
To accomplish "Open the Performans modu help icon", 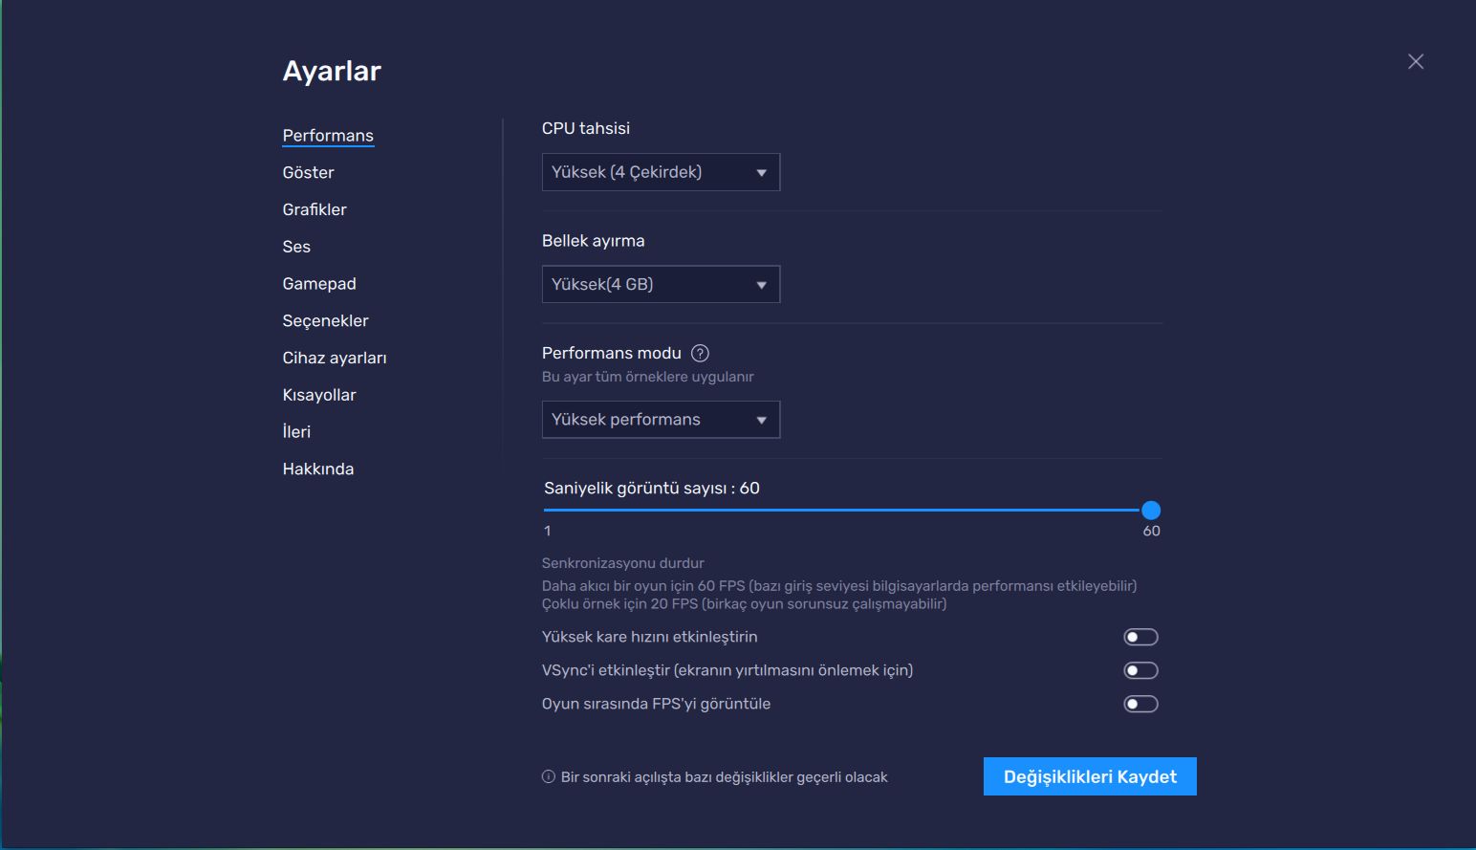I will pyautogui.click(x=700, y=353).
